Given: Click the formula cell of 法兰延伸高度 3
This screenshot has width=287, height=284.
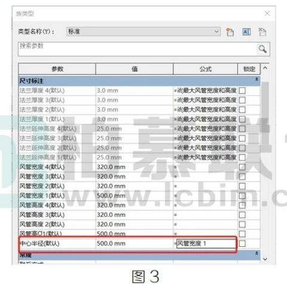Looking at the screenshot, I should click(x=206, y=138).
